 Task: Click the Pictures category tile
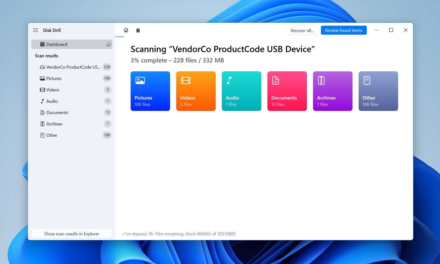150,91
